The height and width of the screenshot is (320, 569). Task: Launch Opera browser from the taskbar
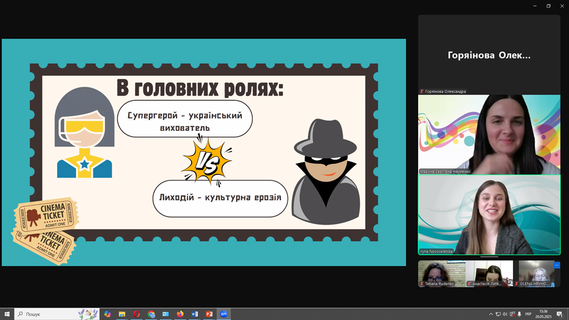pos(137,314)
